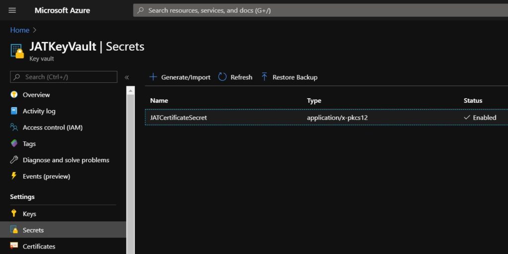Click the Access control (IAM) people icon
This screenshot has width=508, height=254.
[x=14, y=127]
